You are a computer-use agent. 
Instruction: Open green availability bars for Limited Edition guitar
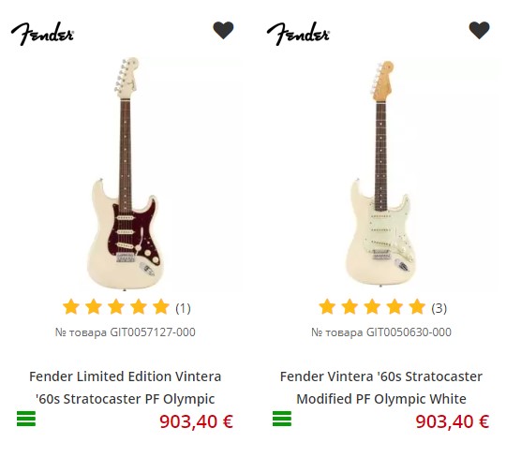[x=26, y=419]
